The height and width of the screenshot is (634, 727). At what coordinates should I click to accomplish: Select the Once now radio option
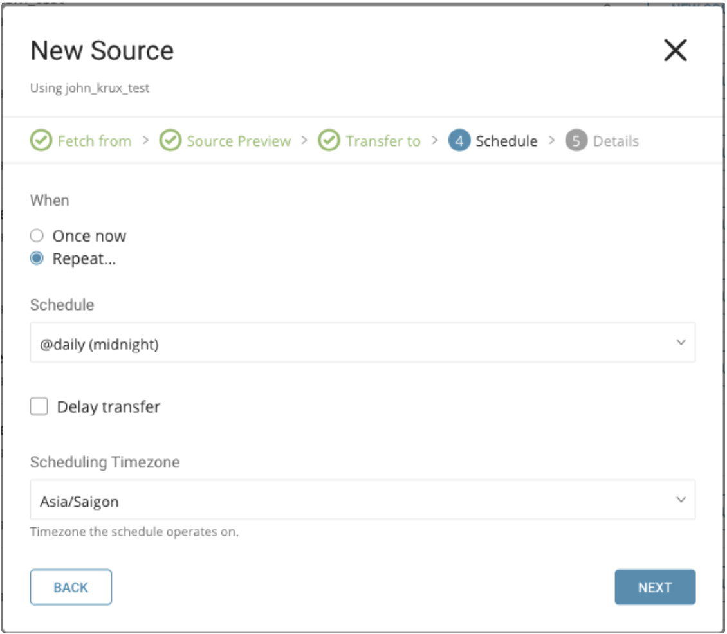click(x=37, y=236)
